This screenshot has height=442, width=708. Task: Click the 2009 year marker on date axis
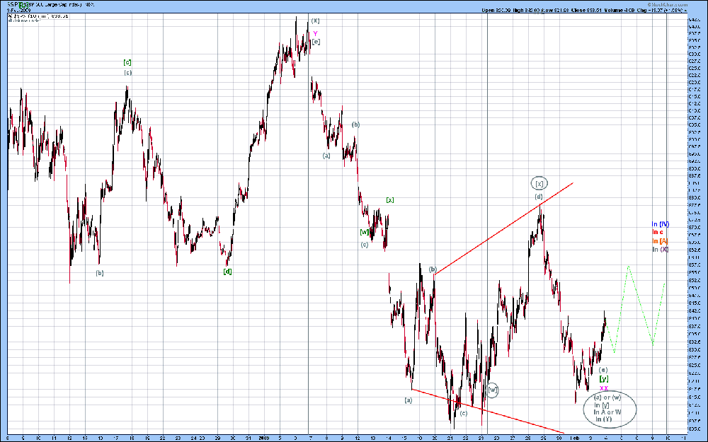pyautogui.click(x=264, y=438)
